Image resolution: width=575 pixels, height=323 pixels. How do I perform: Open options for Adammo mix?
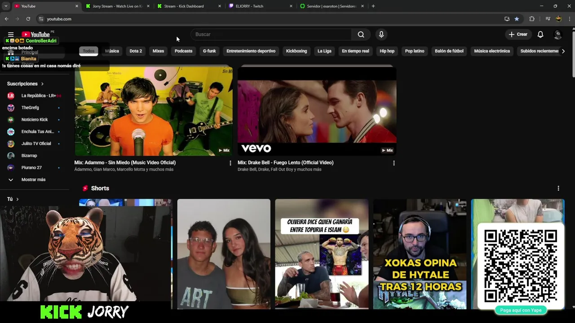tap(230, 163)
